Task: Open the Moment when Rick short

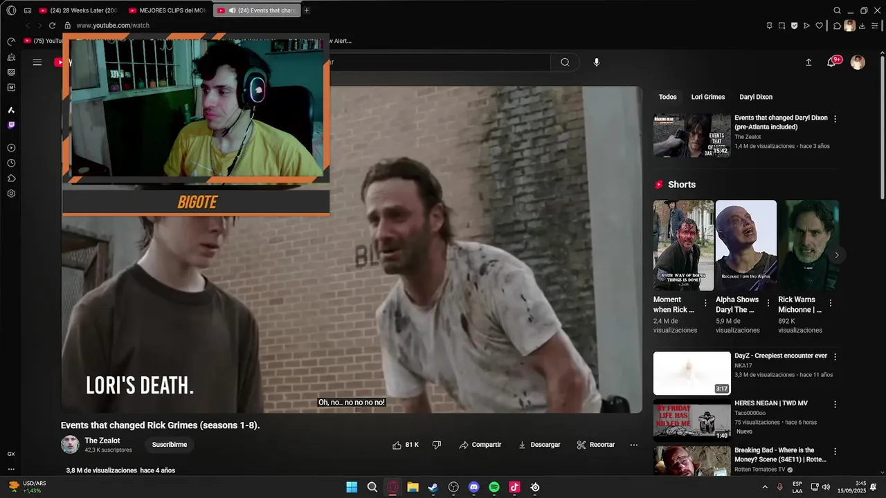Action: coord(684,246)
